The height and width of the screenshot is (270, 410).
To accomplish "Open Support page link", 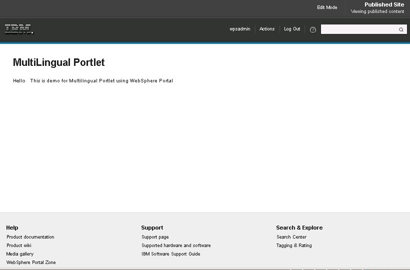I will pyautogui.click(x=155, y=237).
